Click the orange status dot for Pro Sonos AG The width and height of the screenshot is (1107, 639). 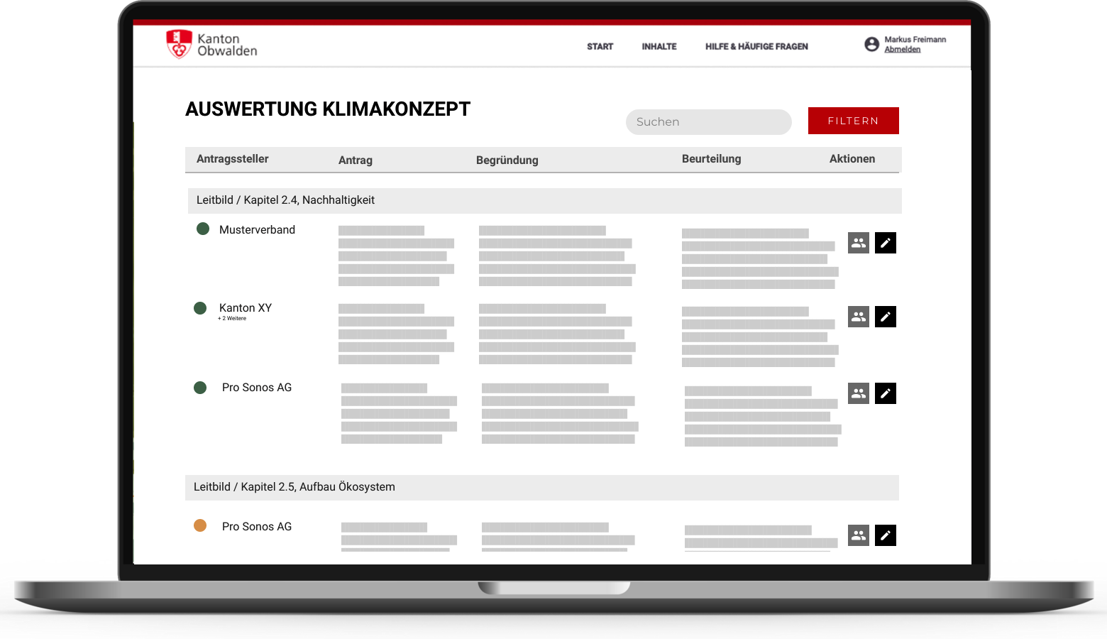click(x=200, y=525)
